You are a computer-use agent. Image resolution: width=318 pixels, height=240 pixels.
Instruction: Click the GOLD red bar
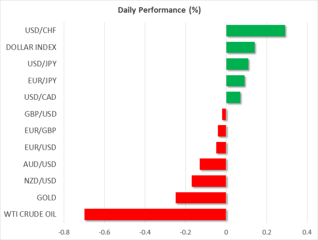201,198
